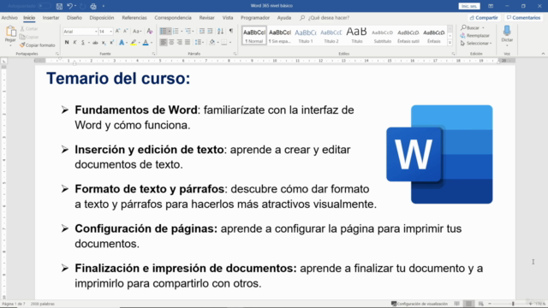This screenshot has height=308, width=548.
Task: Toggle numbered list formatting
Action: click(176, 31)
